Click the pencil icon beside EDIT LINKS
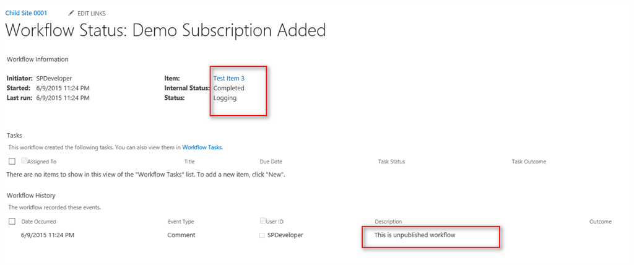 (x=71, y=13)
